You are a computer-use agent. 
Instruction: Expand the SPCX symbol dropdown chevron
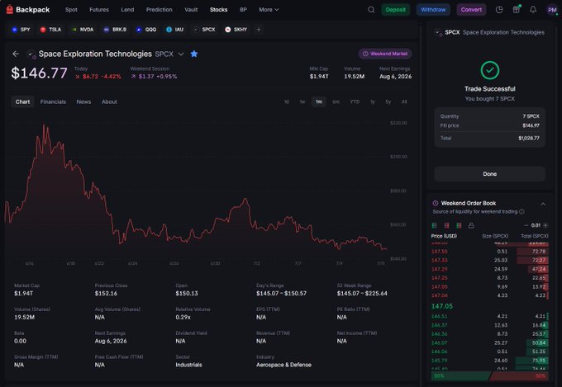point(181,54)
